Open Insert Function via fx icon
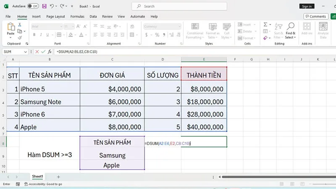The height and width of the screenshot is (189, 336). (x=50, y=52)
